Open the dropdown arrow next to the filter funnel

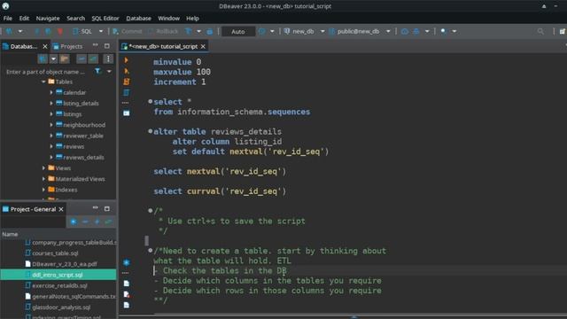coord(198,32)
